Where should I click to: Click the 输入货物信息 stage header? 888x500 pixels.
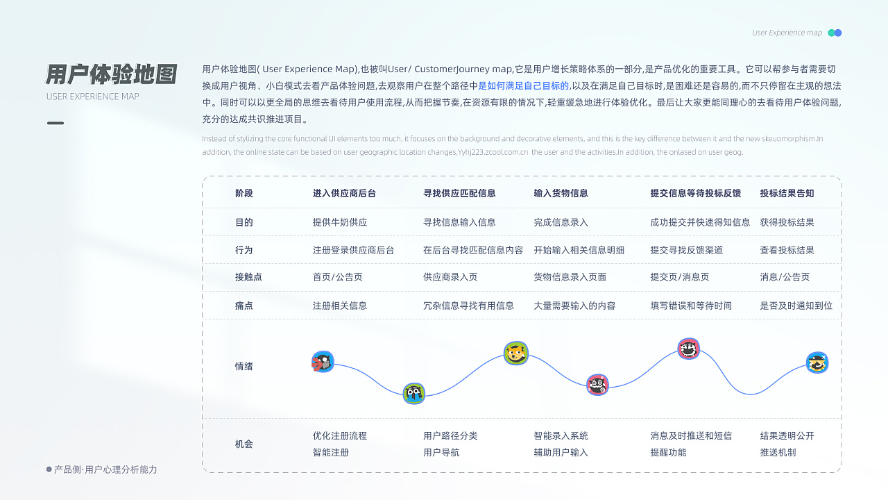pos(561,194)
